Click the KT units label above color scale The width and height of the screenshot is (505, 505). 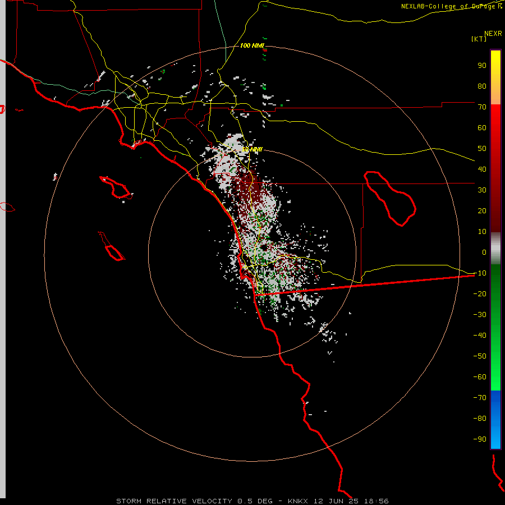coord(479,39)
